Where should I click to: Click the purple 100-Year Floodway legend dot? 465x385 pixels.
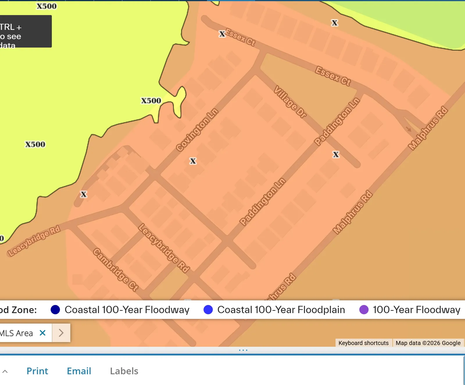point(364,310)
